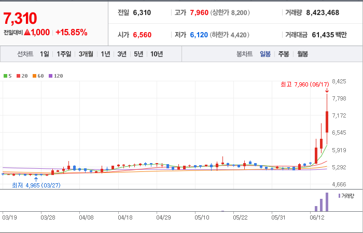
Task: Click the 상한가 8,200 text
Action: point(230,12)
